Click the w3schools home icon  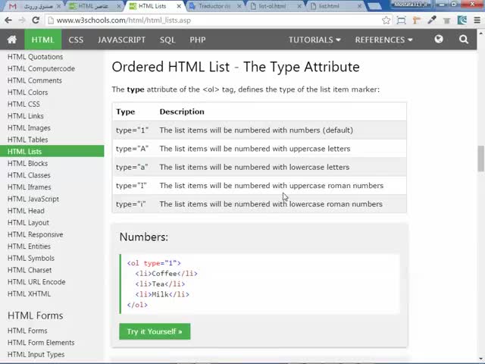[x=11, y=39]
